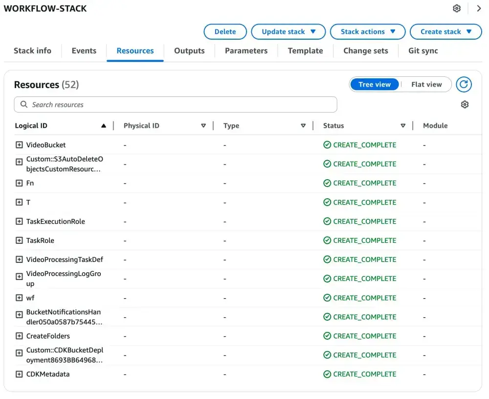The width and height of the screenshot is (489, 399).
Task: Open the Update stack dropdown
Action: tap(288, 32)
